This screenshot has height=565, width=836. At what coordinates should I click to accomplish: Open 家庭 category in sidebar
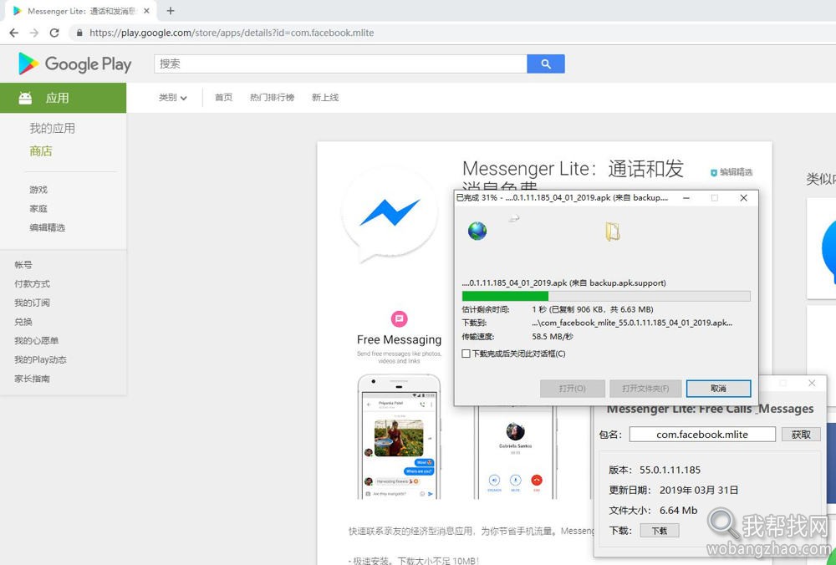click(x=38, y=208)
